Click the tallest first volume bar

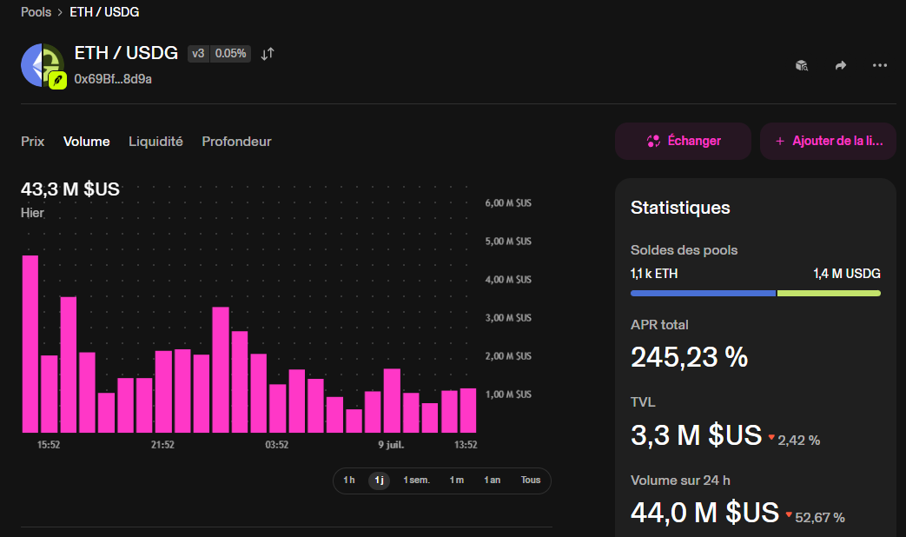pos(30,344)
